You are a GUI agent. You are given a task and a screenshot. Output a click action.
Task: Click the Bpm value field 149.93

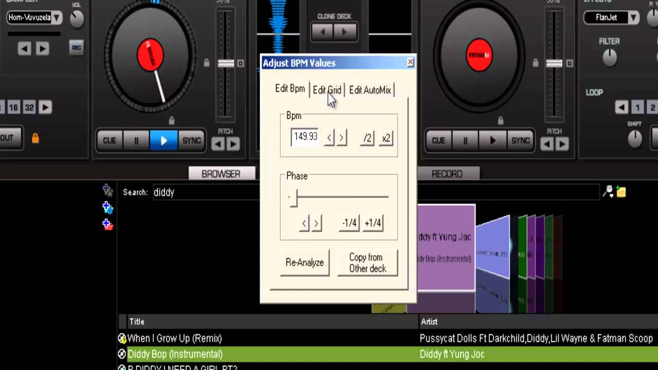[305, 137]
